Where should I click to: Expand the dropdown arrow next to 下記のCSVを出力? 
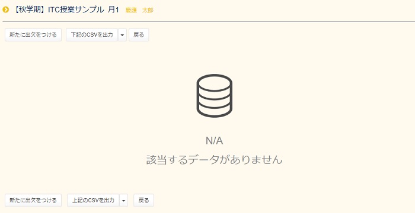coord(122,35)
